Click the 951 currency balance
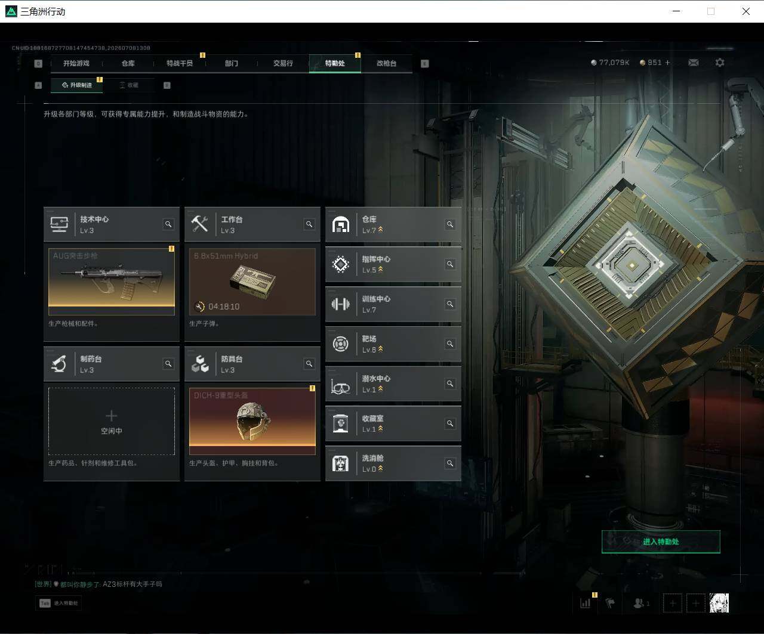 (651, 63)
